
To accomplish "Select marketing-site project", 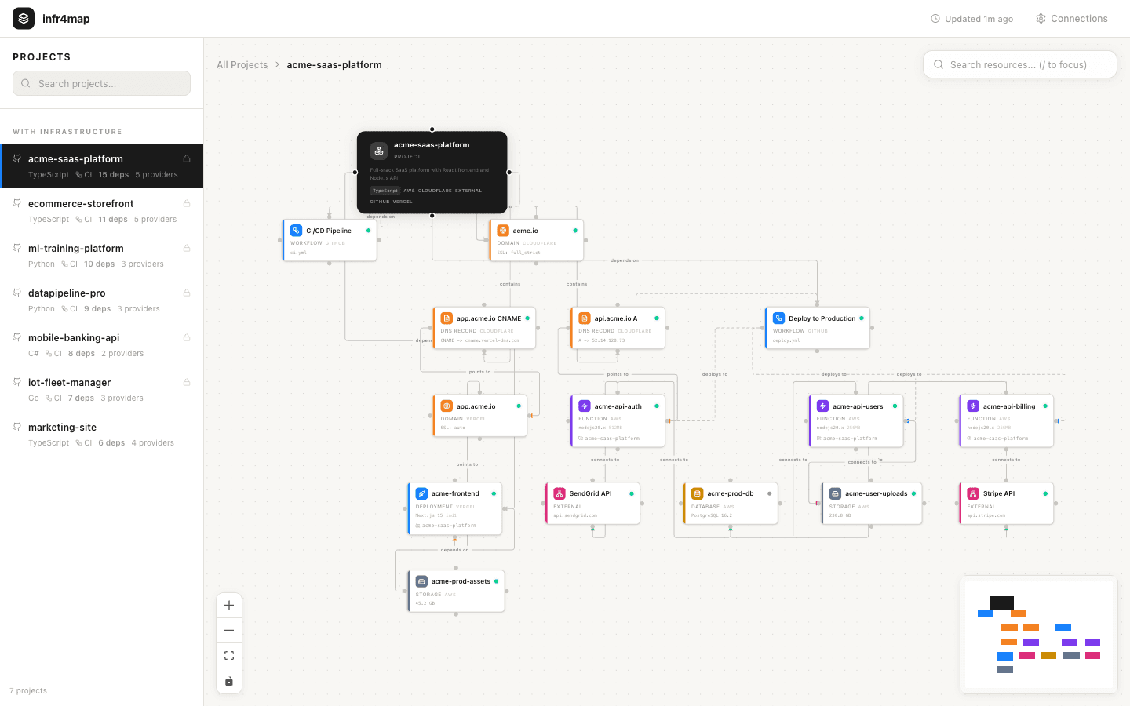I will (102, 435).
